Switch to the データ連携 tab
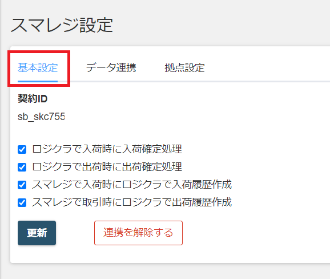This screenshot has width=330, height=279. coord(111,68)
